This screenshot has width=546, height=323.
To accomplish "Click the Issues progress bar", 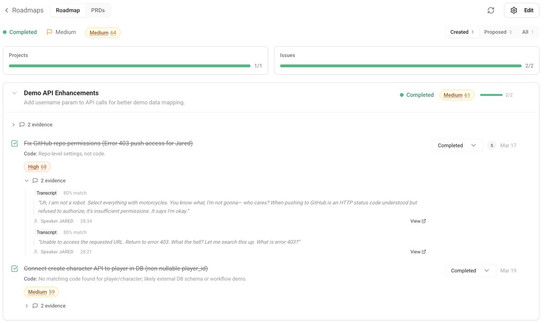I will 400,66.
